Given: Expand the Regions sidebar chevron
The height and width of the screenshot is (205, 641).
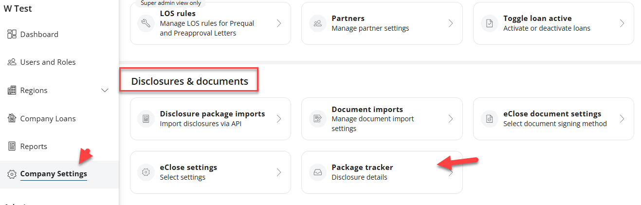Looking at the screenshot, I should click(105, 91).
